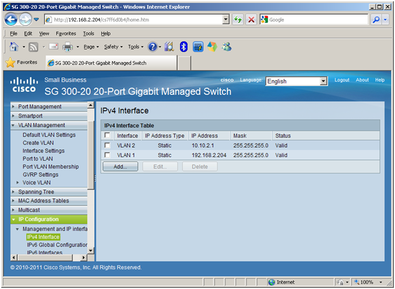Click the About link
This screenshot has height=289, width=395.
(362, 80)
